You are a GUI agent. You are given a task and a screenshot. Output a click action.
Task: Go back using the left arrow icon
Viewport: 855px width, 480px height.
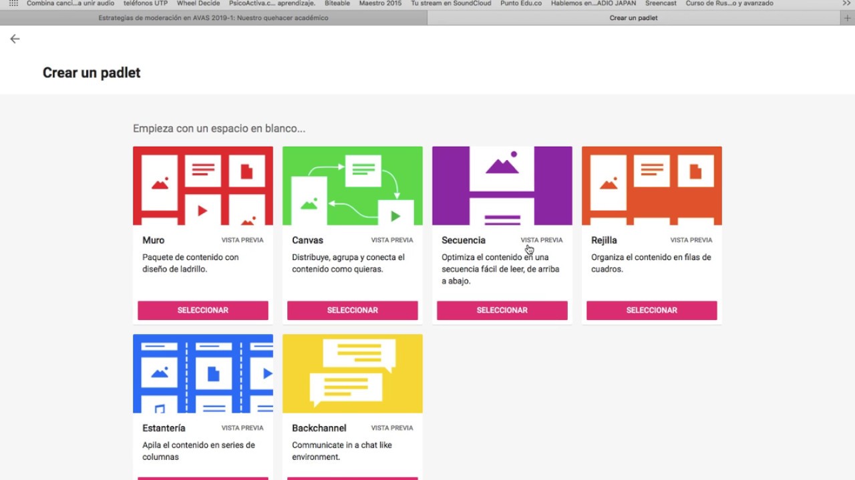click(15, 39)
